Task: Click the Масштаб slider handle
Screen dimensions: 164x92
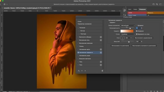Action: click(129, 42)
